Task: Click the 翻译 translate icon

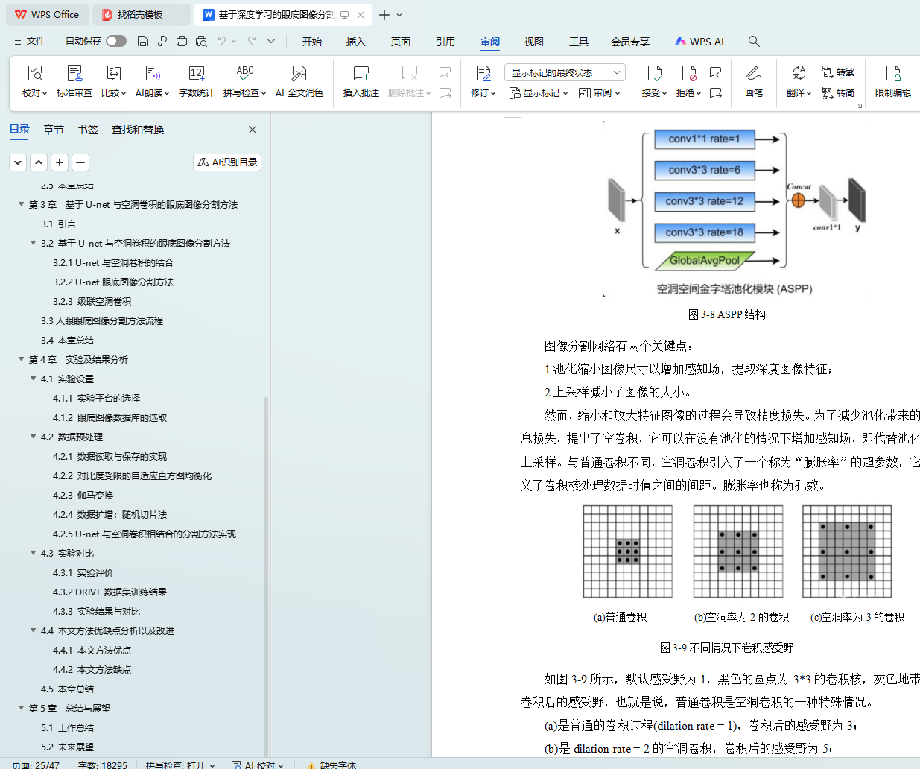Action: click(799, 73)
